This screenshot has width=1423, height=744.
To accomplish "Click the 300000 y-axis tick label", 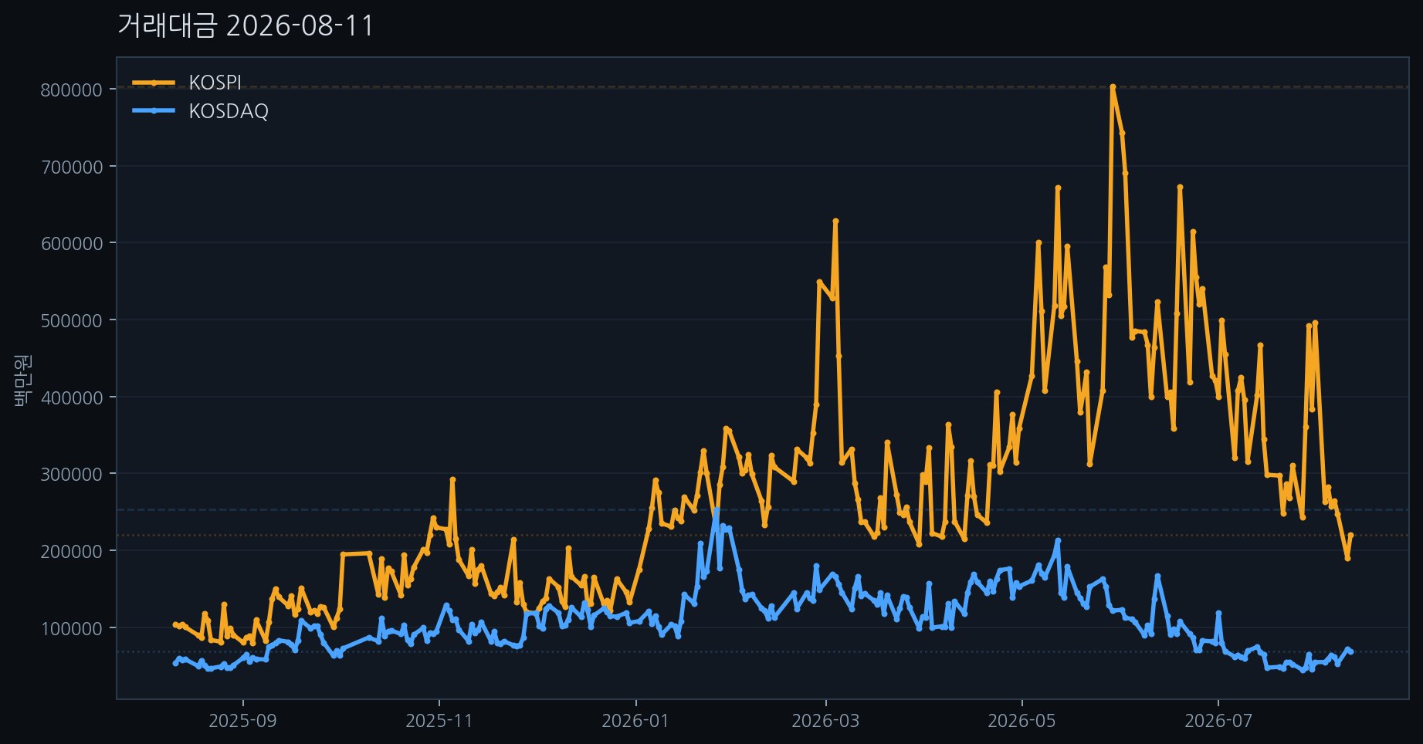I will pyautogui.click(x=71, y=474).
